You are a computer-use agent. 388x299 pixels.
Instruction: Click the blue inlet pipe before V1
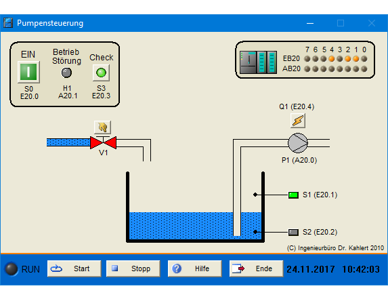coord(68,142)
